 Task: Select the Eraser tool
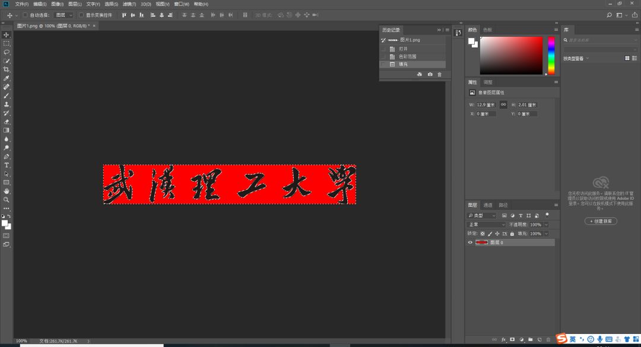pyautogui.click(x=6, y=122)
